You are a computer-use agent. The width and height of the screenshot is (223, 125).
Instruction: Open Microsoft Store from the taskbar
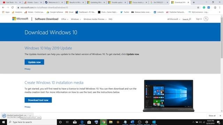[89, 122]
